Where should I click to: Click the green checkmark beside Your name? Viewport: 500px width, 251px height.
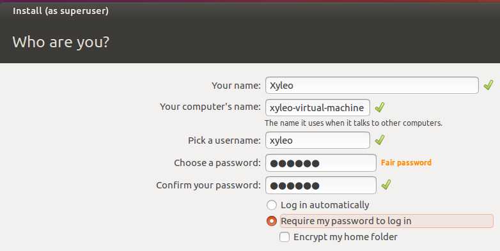(488, 85)
